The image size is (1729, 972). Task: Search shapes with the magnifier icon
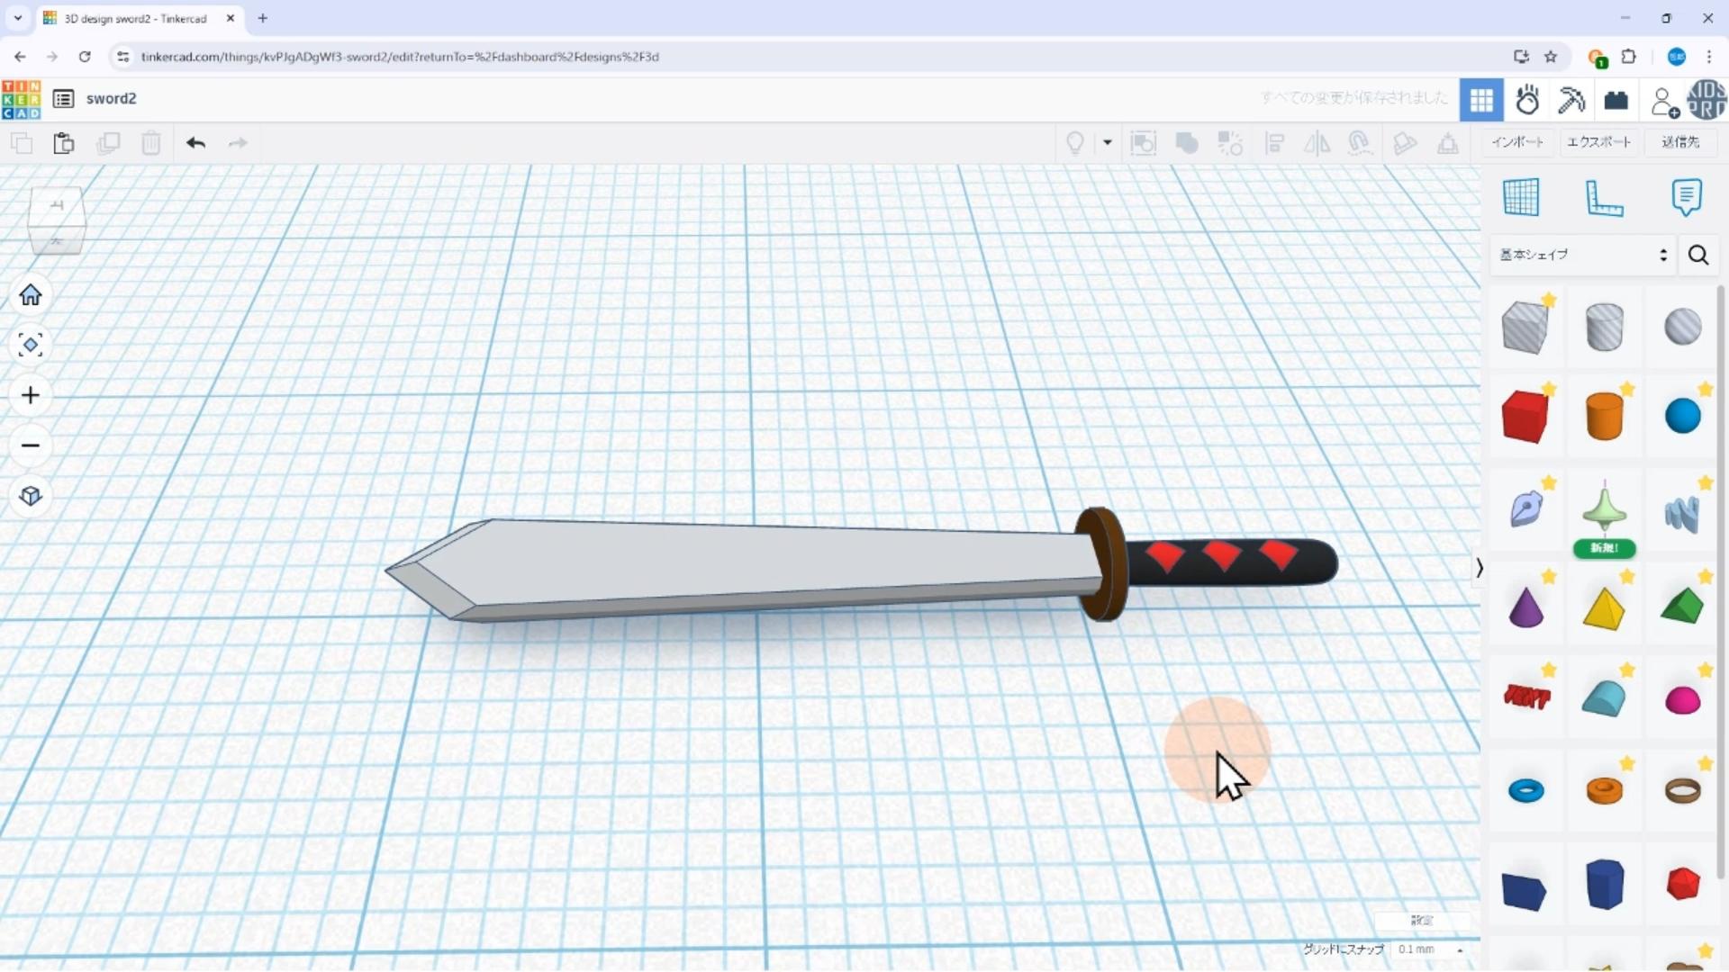click(1698, 256)
